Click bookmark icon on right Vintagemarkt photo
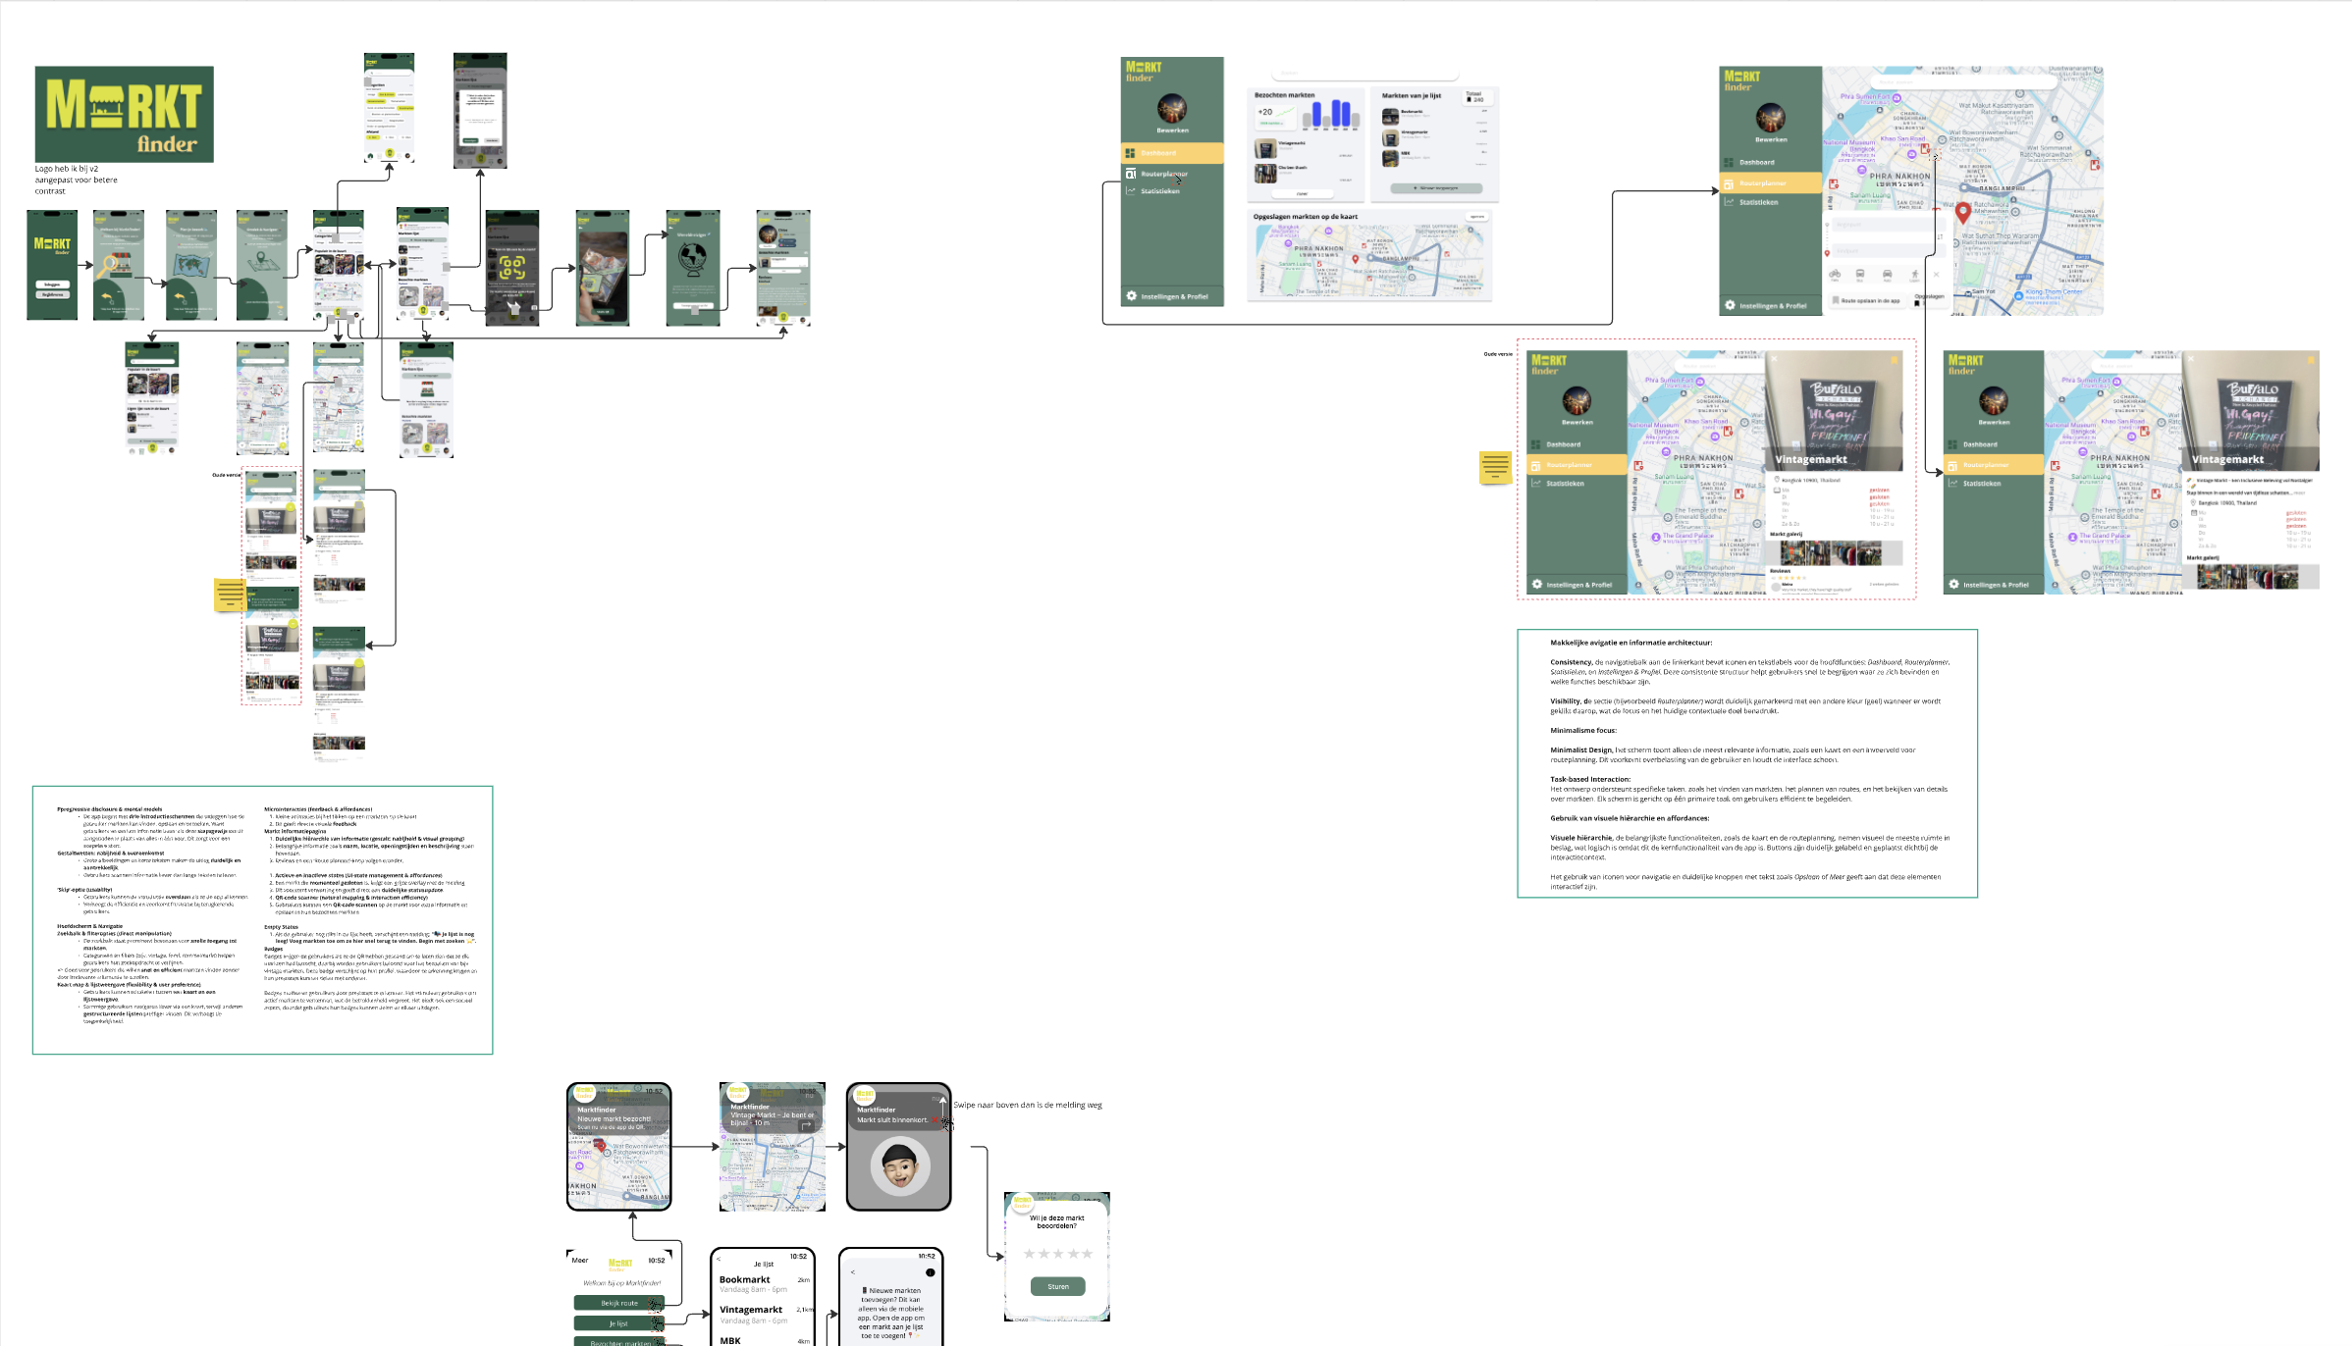 pyautogui.click(x=2311, y=361)
